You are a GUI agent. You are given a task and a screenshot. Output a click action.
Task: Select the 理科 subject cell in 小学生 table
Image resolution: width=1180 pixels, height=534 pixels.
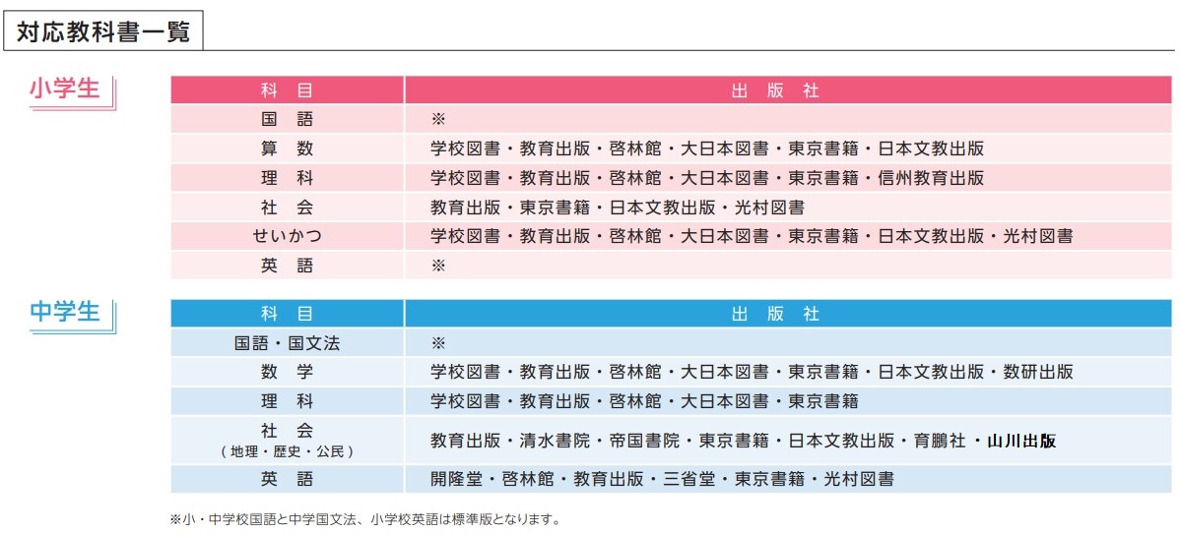[287, 178]
